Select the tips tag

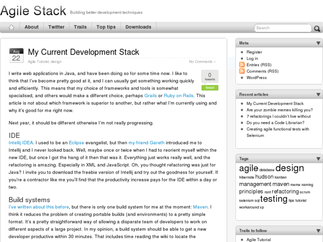pos(291,201)
